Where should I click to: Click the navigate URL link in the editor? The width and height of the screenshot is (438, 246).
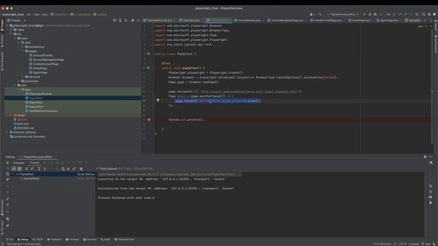[x=249, y=91]
